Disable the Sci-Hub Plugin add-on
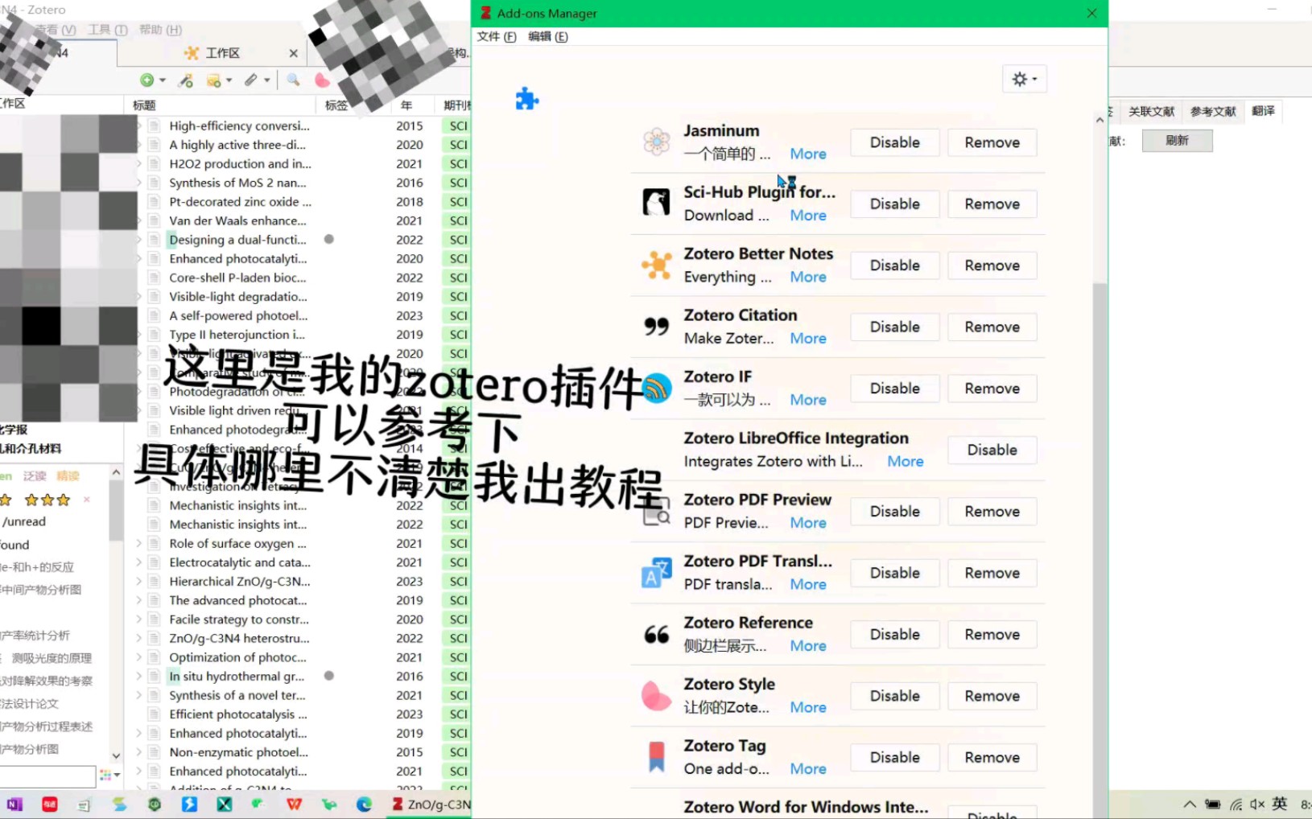Image resolution: width=1312 pixels, height=819 pixels. coord(894,204)
